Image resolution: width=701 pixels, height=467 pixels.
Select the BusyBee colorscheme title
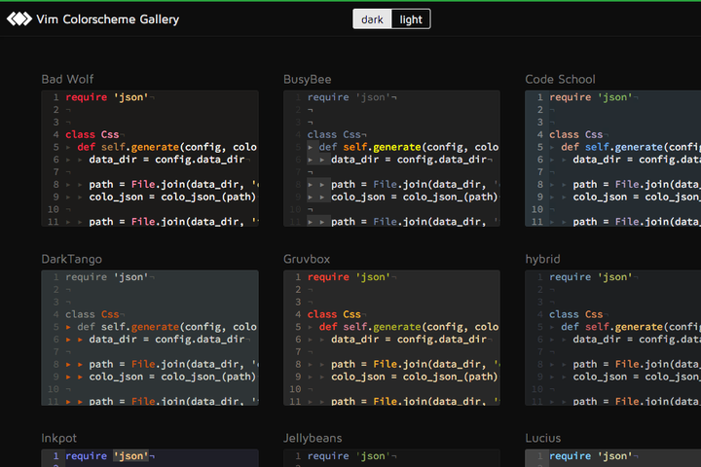[x=308, y=79]
